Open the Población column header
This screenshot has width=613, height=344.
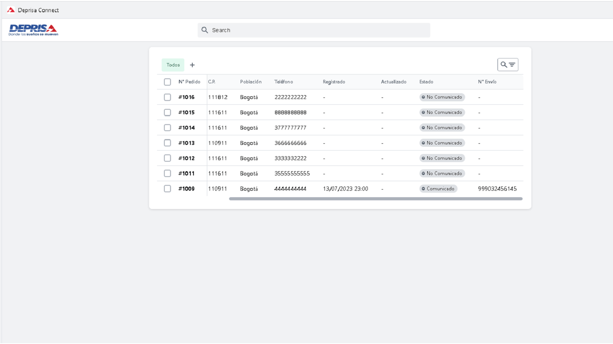[251, 82]
